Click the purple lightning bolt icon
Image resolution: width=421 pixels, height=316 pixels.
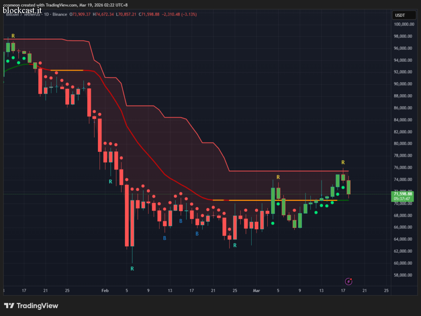(x=349, y=281)
